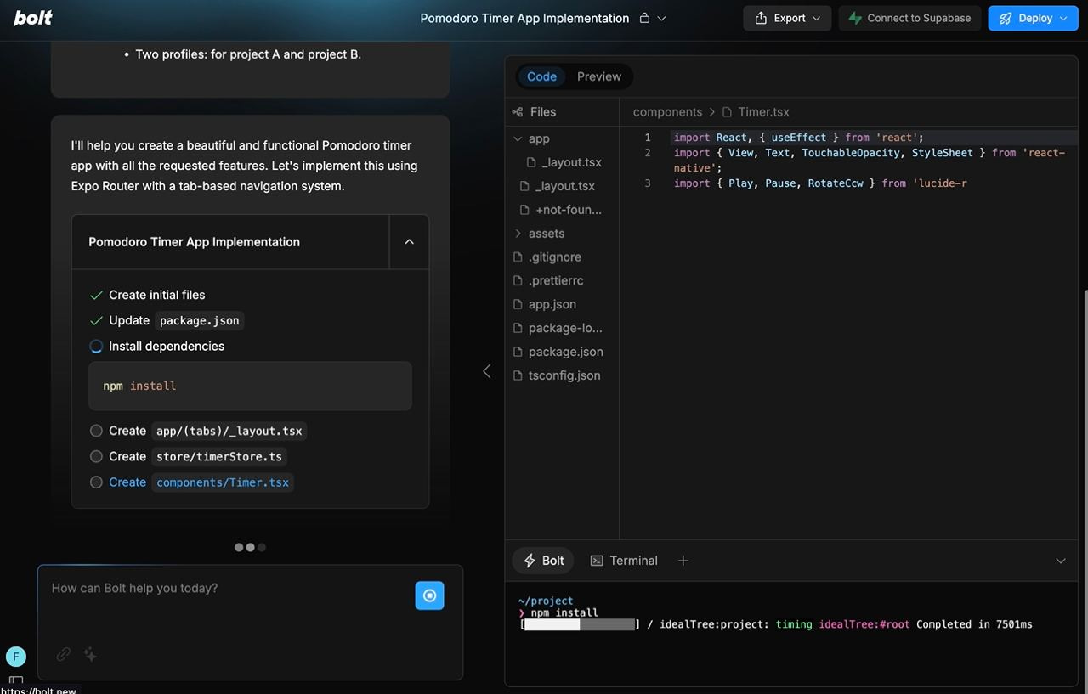Screen dimensions: 1088x694
Task: Click the green checkmark beside Create initial files
Action: 96,296
